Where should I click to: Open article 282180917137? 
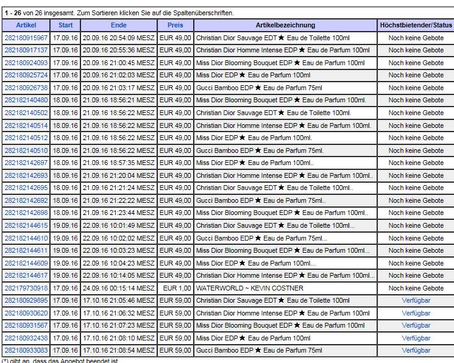[26, 50]
